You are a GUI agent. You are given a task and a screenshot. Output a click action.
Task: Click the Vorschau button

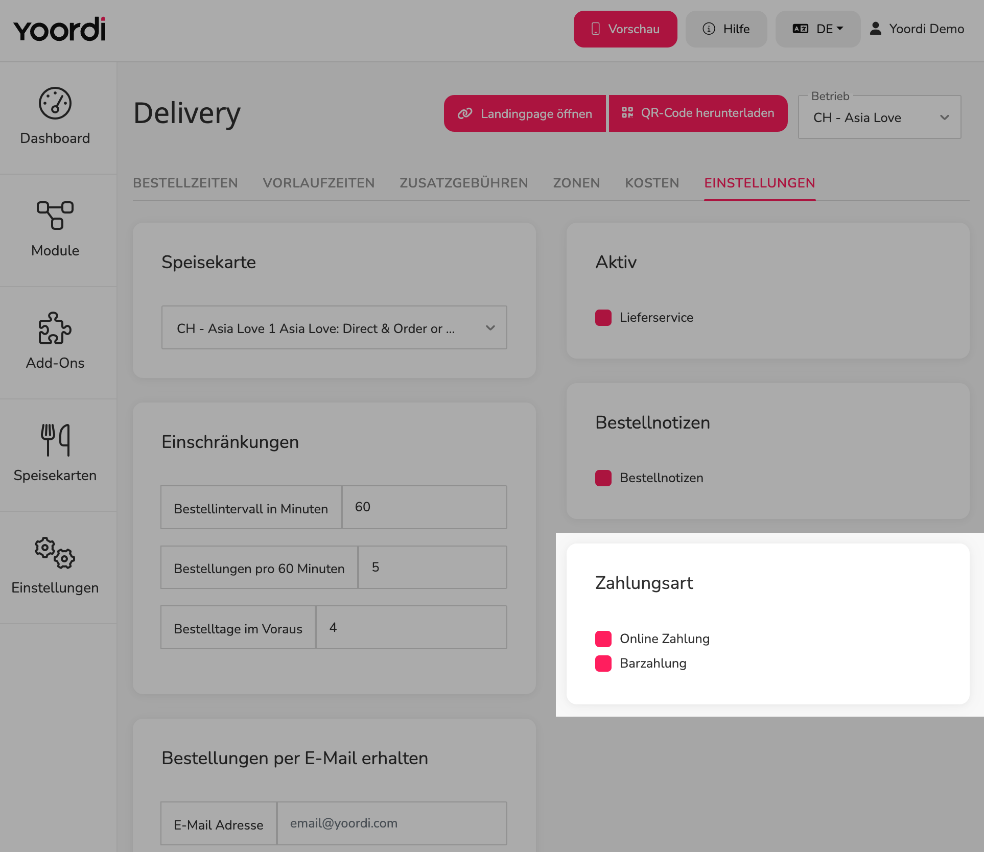tap(625, 29)
